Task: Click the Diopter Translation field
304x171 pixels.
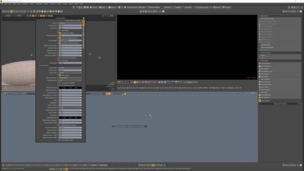Action: [70, 133]
